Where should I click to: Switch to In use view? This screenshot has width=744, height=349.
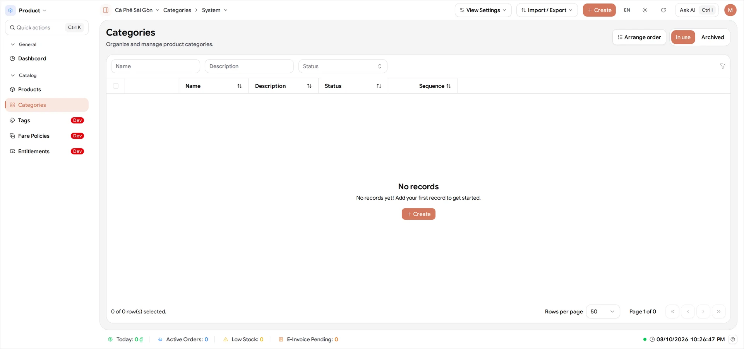click(x=683, y=37)
